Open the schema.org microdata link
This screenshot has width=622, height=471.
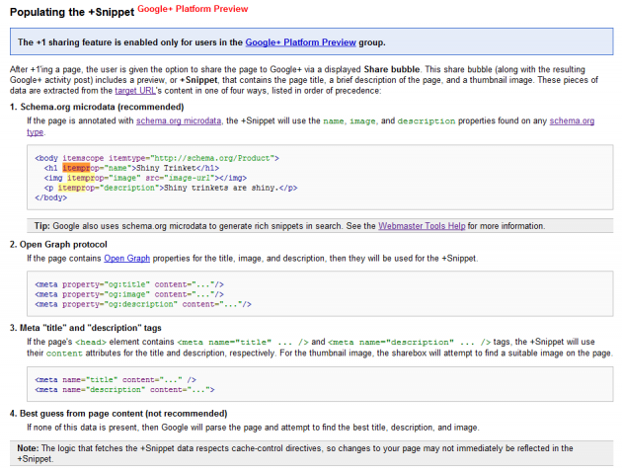click(179, 120)
